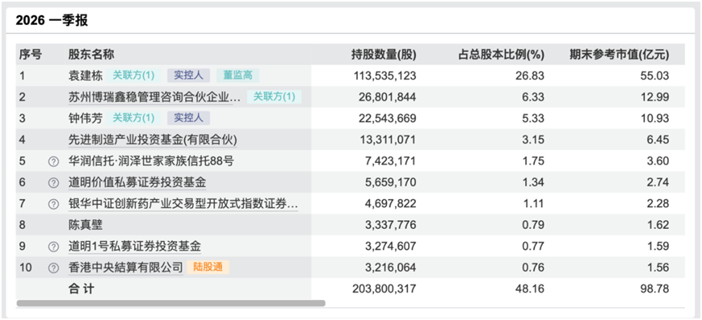Click the 持股数量(股) column header
The width and height of the screenshot is (702, 320).
click(385, 55)
